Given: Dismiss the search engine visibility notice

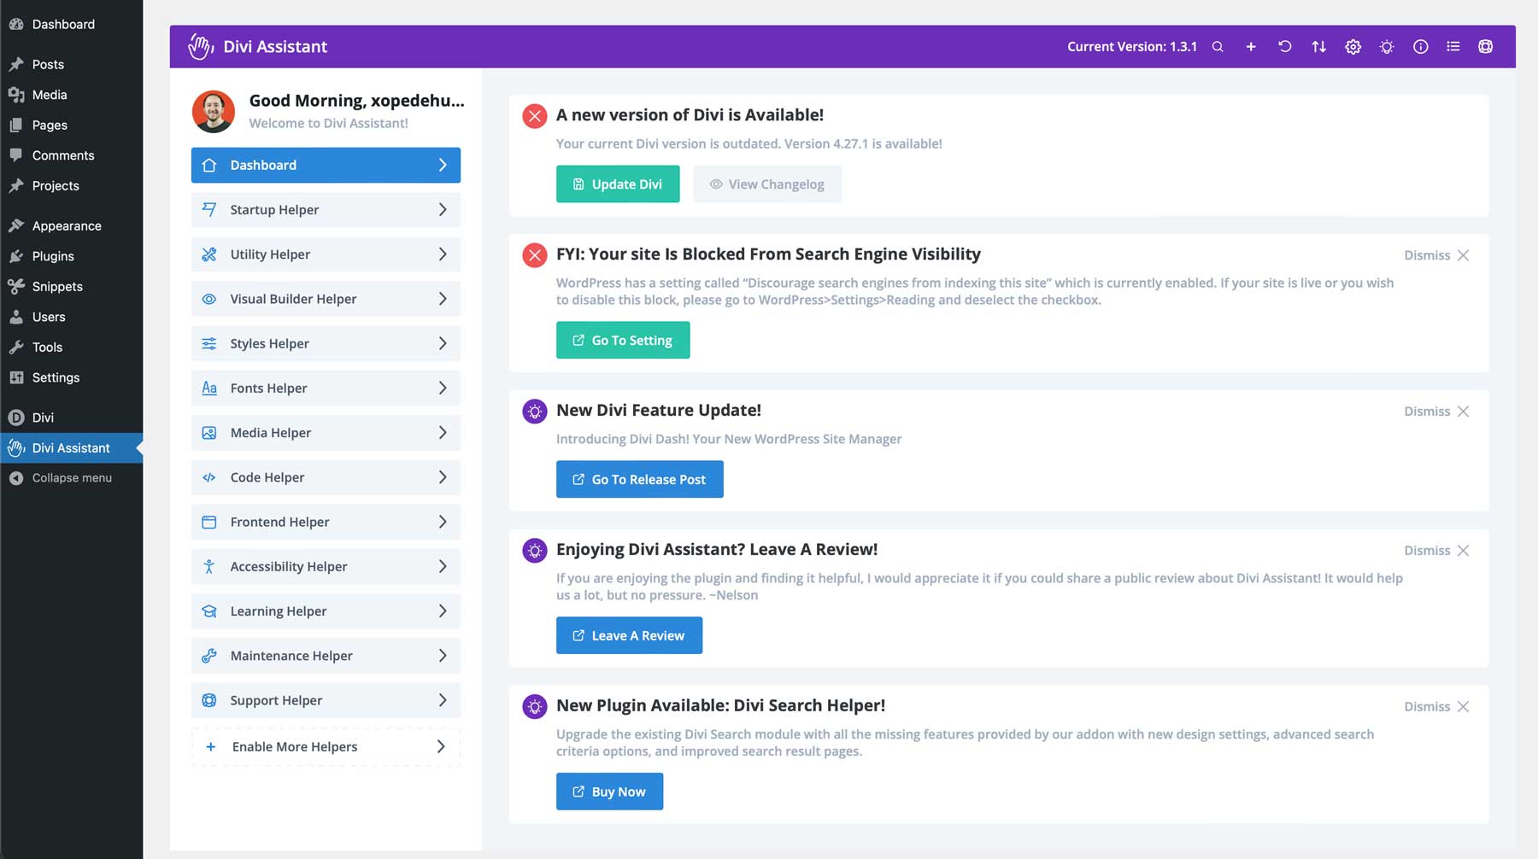Looking at the screenshot, I should [1435, 254].
